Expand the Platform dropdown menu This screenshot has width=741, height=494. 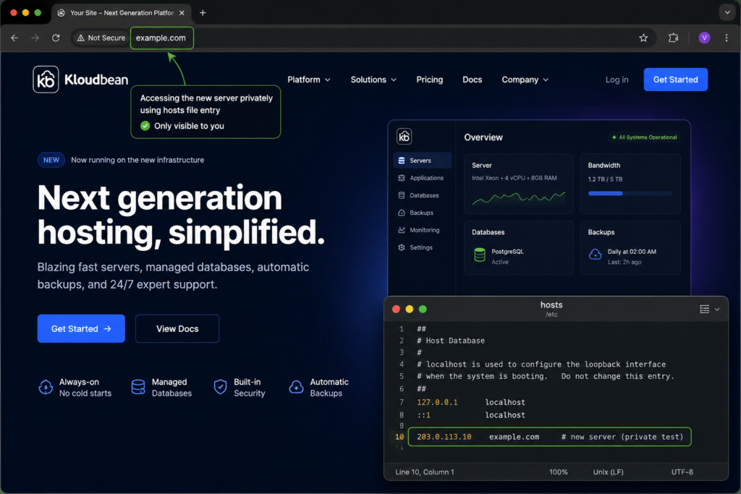pos(309,80)
